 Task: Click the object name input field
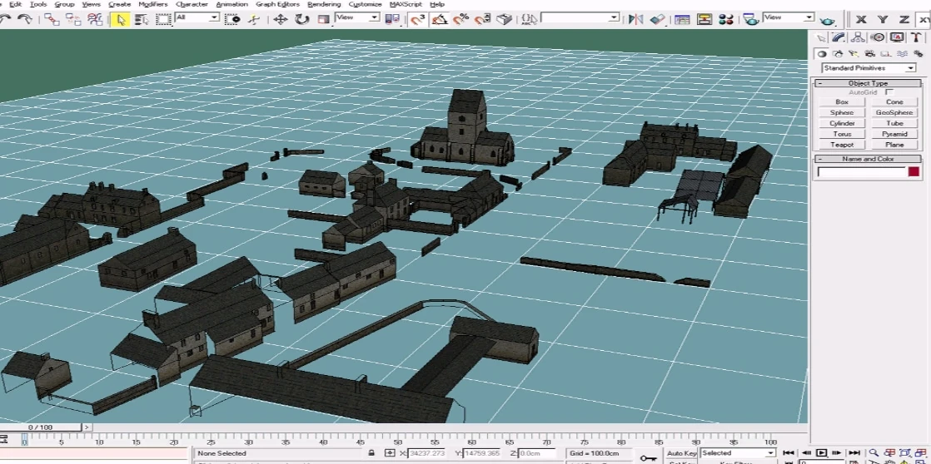coord(860,172)
